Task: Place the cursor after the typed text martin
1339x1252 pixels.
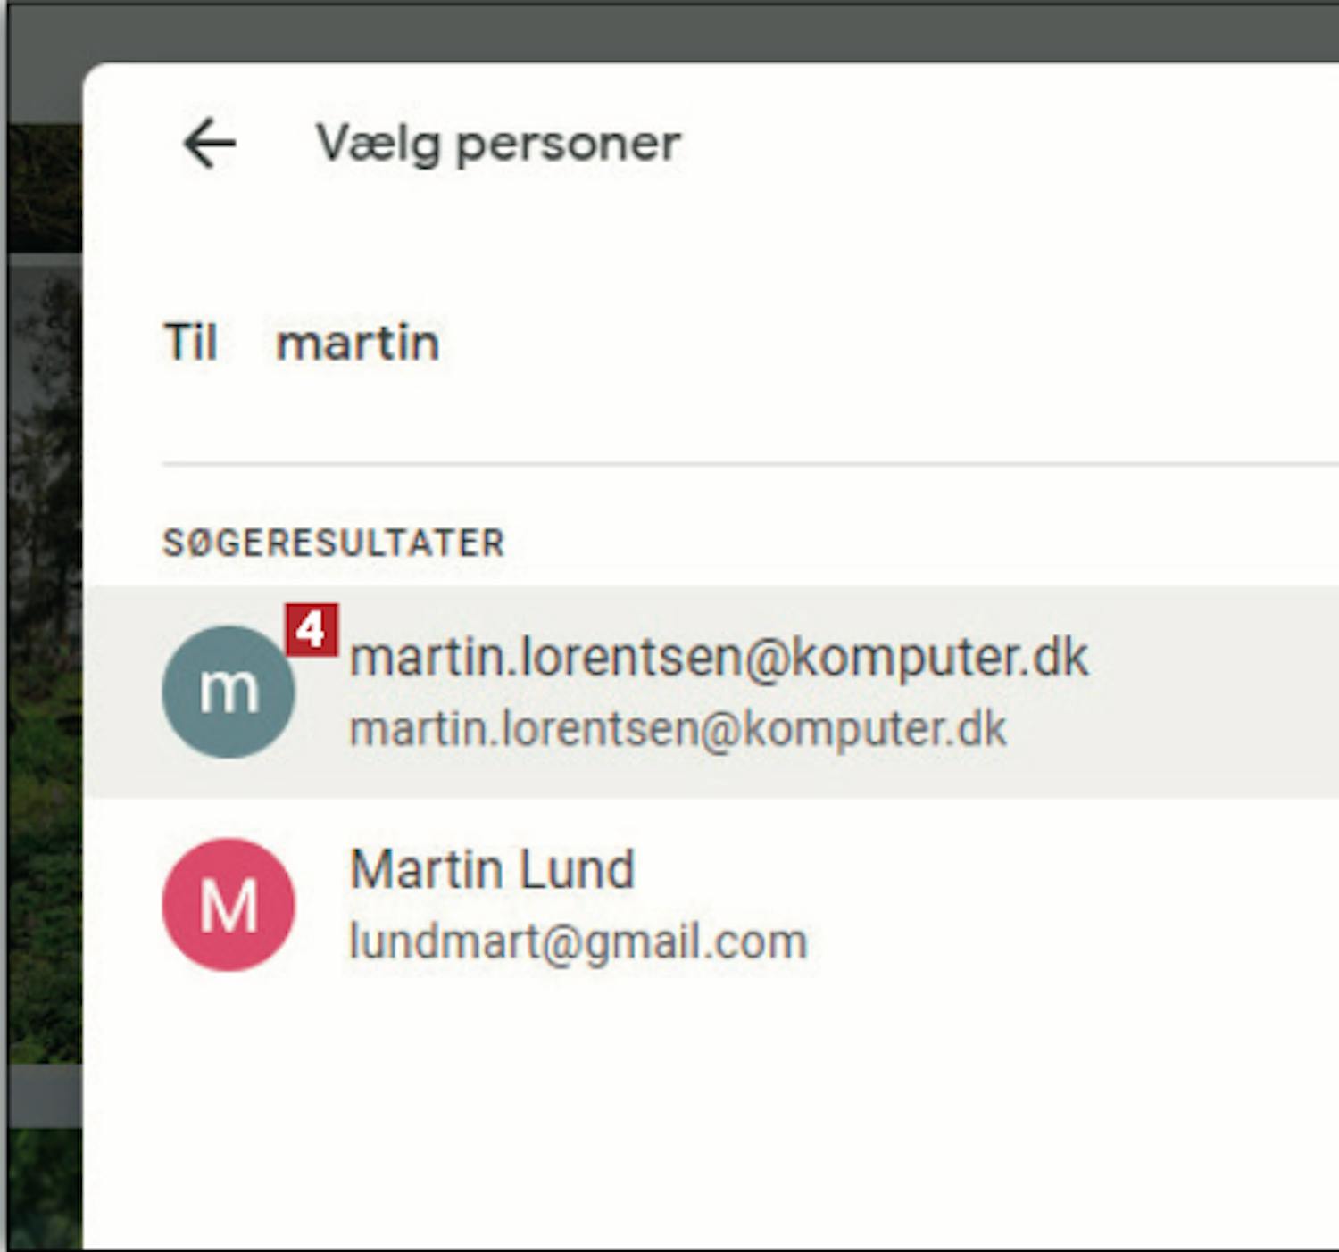Action: pyautogui.click(x=443, y=343)
